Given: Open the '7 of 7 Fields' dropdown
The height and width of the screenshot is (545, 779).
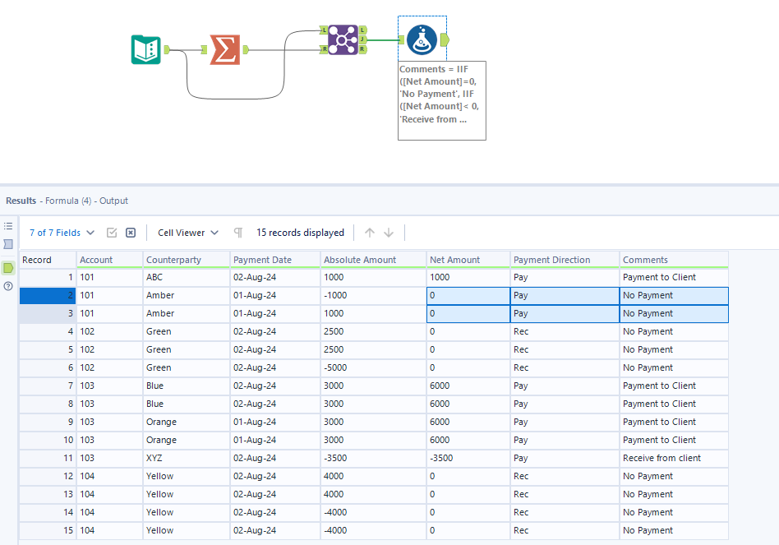Looking at the screenshot, I should pos(62,233).
